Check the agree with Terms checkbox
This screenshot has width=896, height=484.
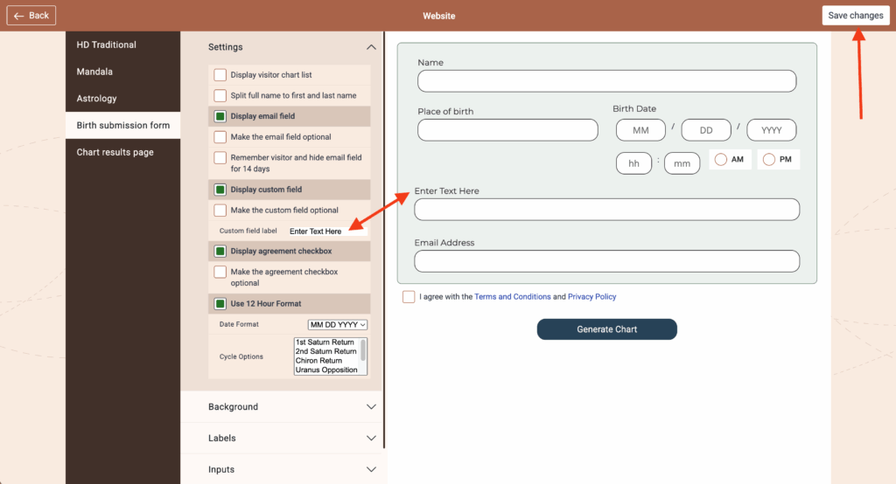409,297
